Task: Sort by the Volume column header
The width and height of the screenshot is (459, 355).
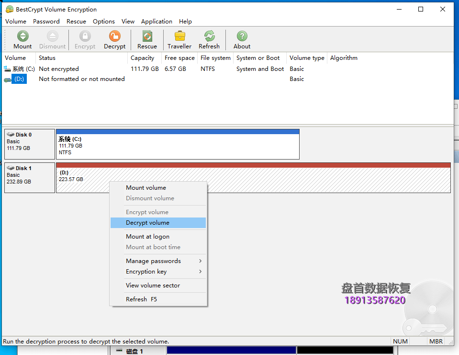Action: click(19, 58)
